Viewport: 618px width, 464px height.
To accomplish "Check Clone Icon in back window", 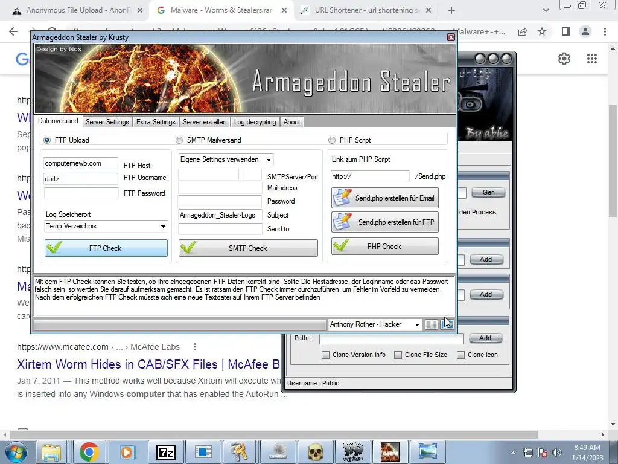I will point(460,355).
